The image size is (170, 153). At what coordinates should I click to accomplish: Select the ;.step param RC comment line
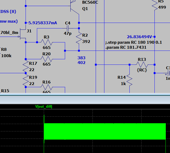pyautogui.click(x=134, y=42)
